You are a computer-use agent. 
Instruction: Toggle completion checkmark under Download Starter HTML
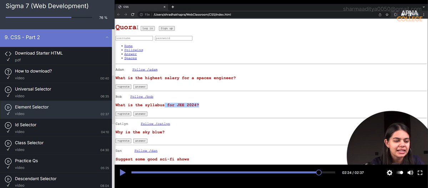pyautogui.click(x=8, y=60)
